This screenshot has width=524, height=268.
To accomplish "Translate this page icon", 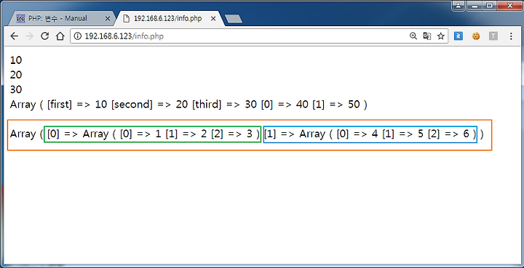I will (426, 36).
